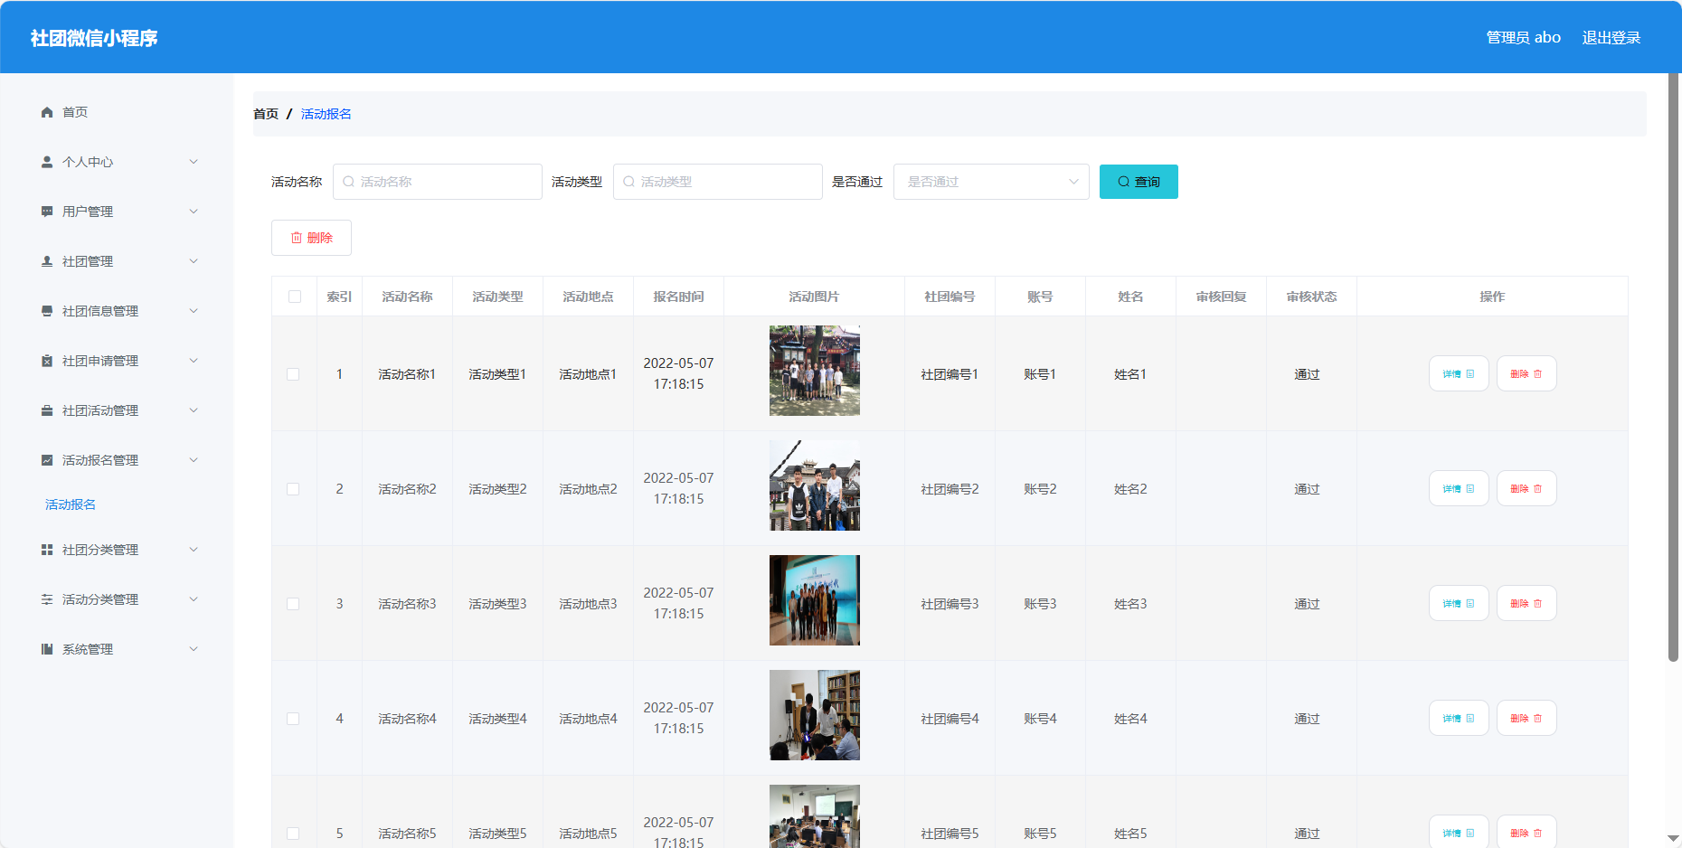Collapse the 活动报名管理 menu chevron

point(194,460)
